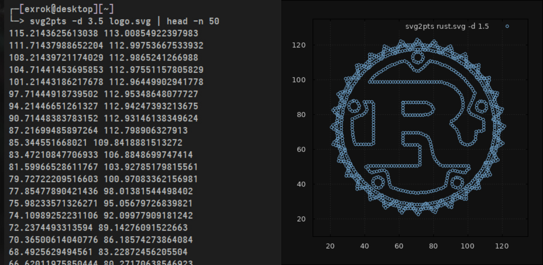This screenshot has width=543, height=265.
Task: Click the horizontal axis tick label 40
Action: 365,246
